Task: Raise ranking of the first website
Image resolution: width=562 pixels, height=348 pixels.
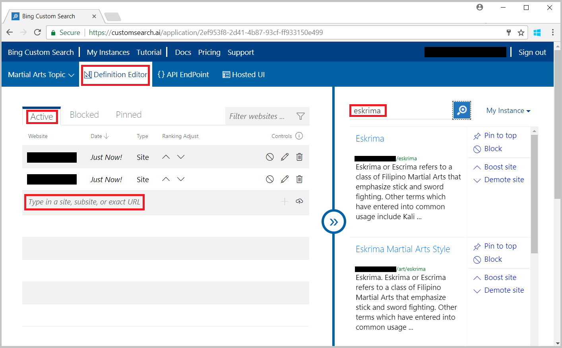Action: pyautogui.click(x=166, y=157)
